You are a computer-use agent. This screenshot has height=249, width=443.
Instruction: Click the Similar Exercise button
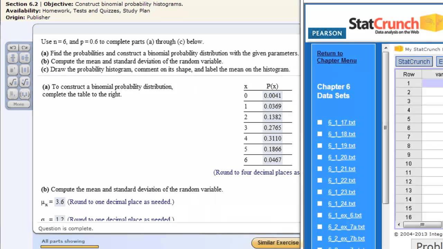coord(276,243)
